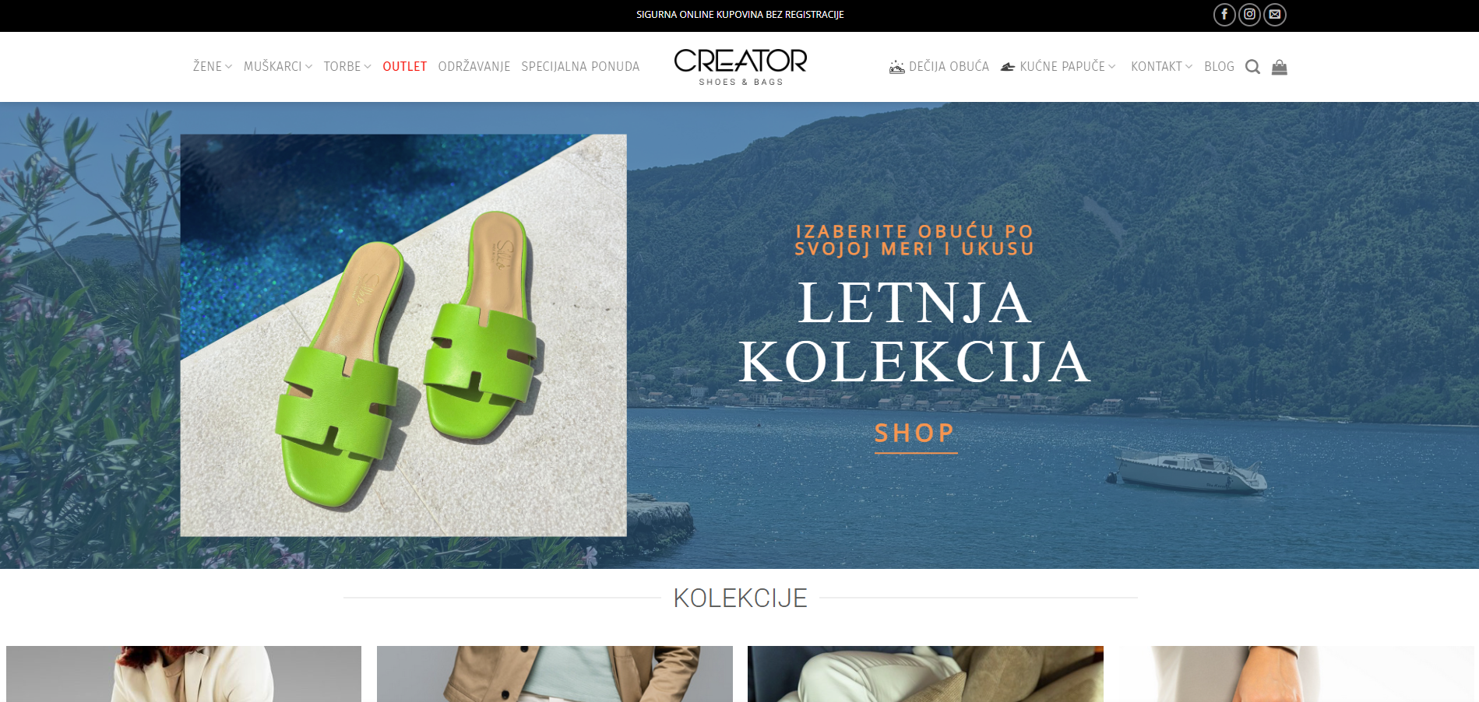Image resolution: width=1479 pixels, height=702 pixels.
Task: Expand the Kontakt dropdown menu
Action: tap(1161, 67)
